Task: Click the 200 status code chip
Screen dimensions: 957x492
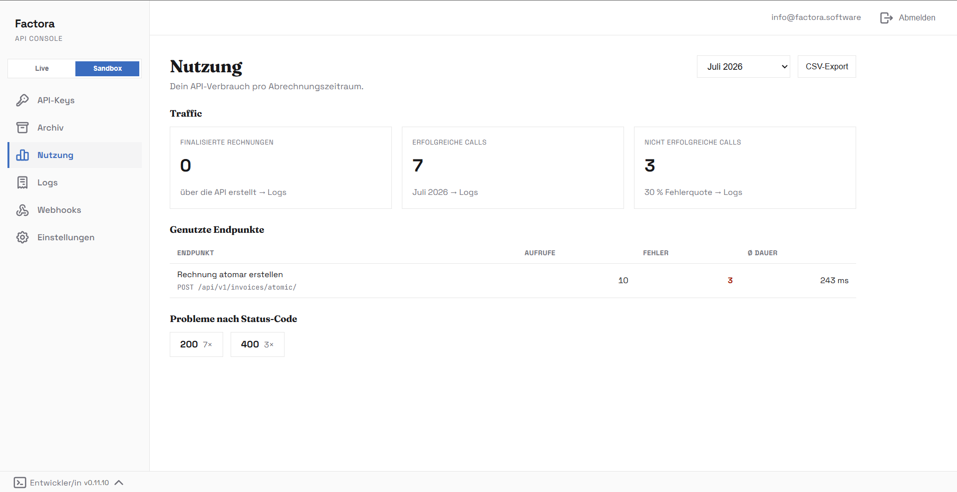Action: [196, 344]
